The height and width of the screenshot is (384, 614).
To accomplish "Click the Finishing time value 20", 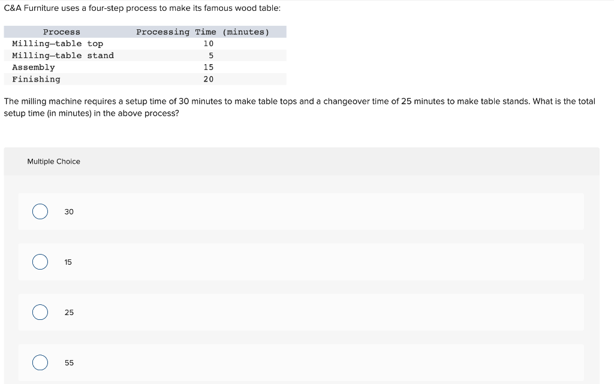I will (208, 80).
